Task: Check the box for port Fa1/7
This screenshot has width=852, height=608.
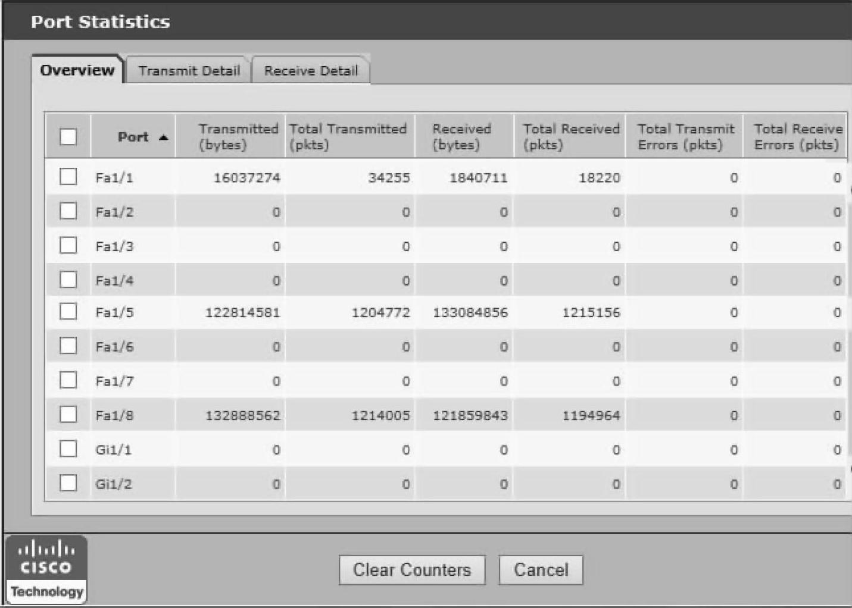Action: 68,380
